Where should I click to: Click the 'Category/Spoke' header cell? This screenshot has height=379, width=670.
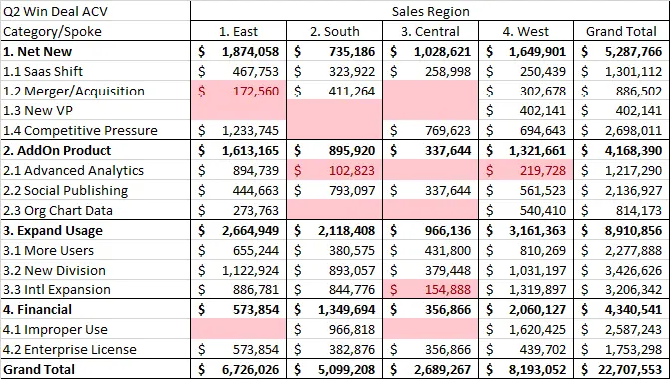[96, 31]
